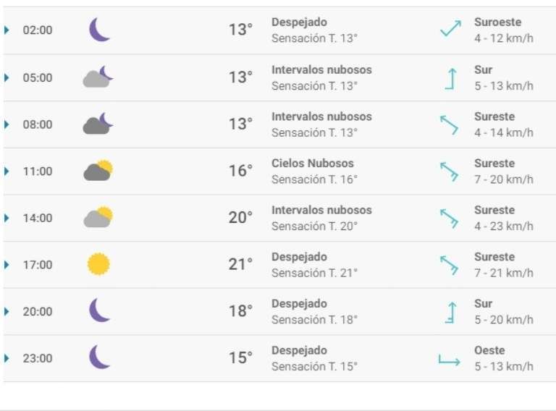Click the 4 - 12 km/h wind speed
This screenshot has height=411, width=556.
point(503,39)
